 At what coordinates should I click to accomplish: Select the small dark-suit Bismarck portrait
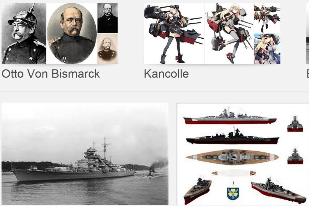pos(108,18)
